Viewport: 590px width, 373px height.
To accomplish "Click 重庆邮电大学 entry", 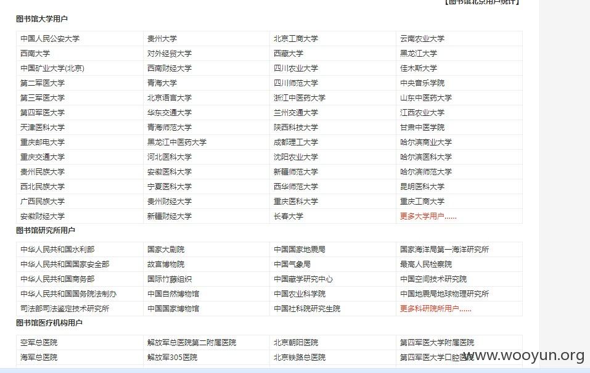I will [43, 142].
